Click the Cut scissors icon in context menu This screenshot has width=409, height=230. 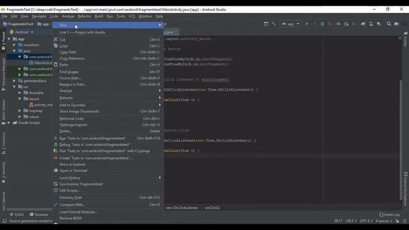56,40
